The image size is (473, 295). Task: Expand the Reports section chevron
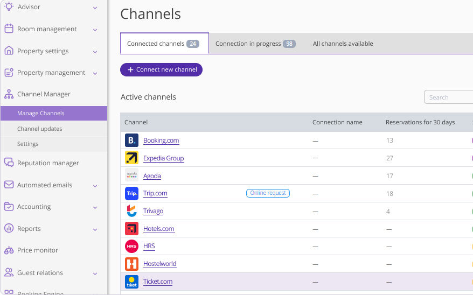click(x=95, y=229)
